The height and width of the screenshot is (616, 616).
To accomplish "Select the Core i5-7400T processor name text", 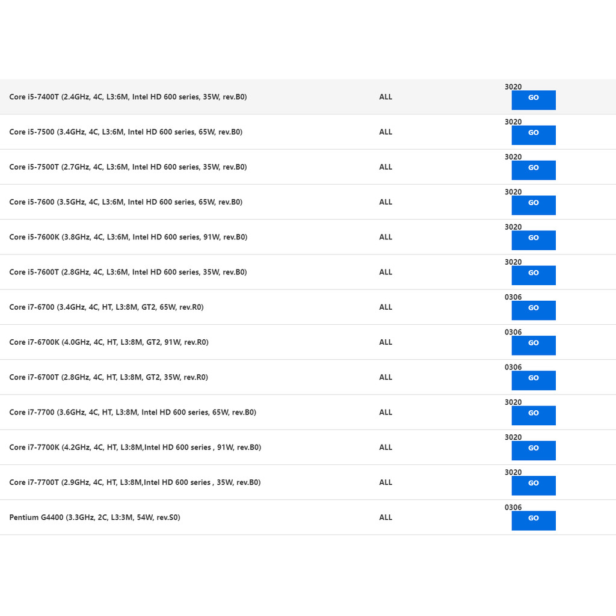I will click(x=128, y=97).
